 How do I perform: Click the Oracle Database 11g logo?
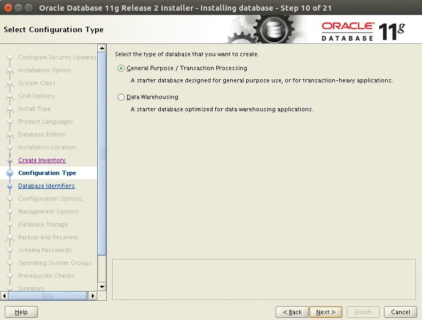(363, 31)
